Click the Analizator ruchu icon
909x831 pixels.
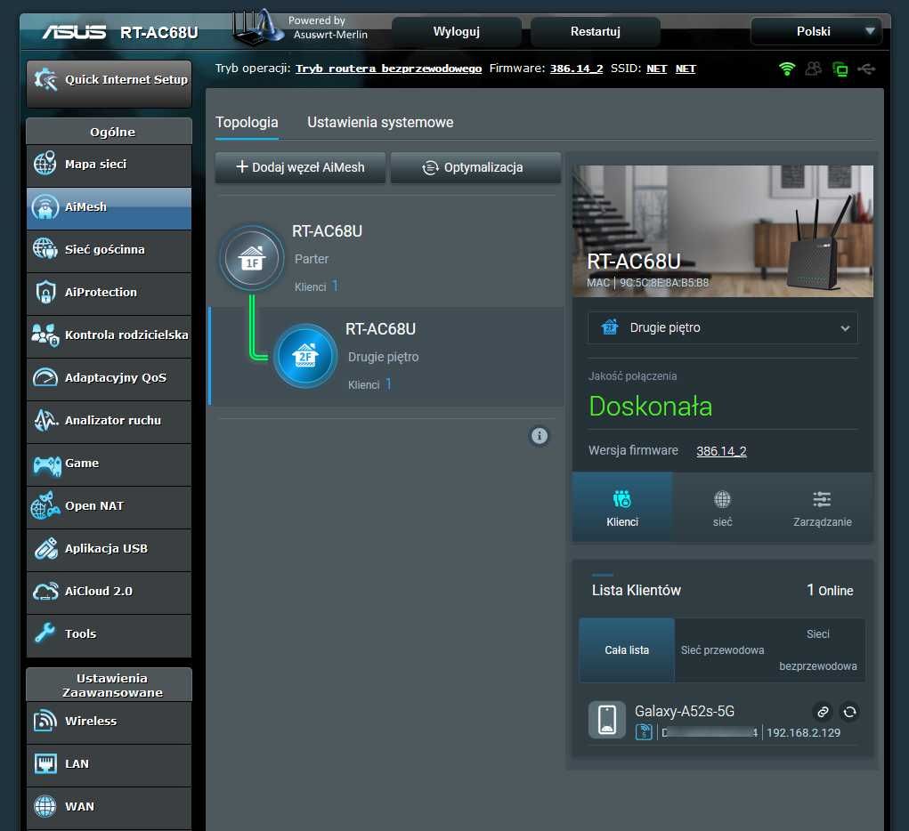pyautogui.click(x=45, y=421)
